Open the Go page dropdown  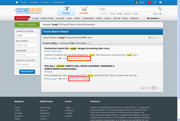tap(158, 88)
